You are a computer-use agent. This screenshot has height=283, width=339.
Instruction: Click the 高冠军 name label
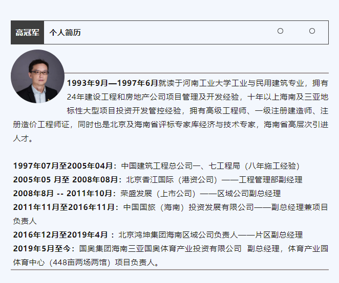pyautogui.click(x=28, y=33)
